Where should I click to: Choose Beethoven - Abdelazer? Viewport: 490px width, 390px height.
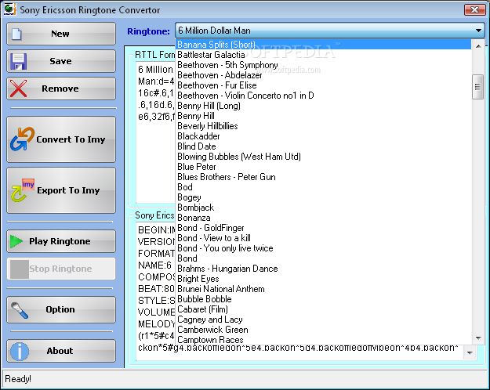(323, 75)
